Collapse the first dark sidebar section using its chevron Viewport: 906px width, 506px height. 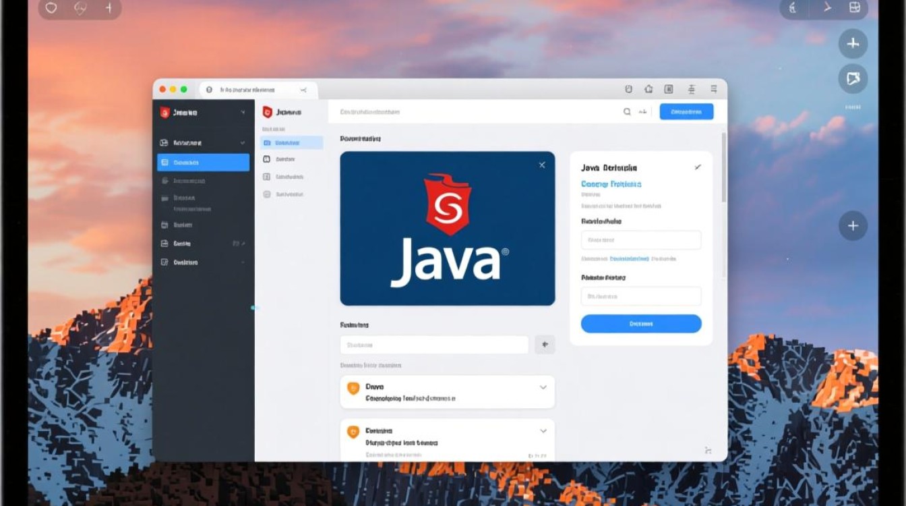click(x=243, y=143)
